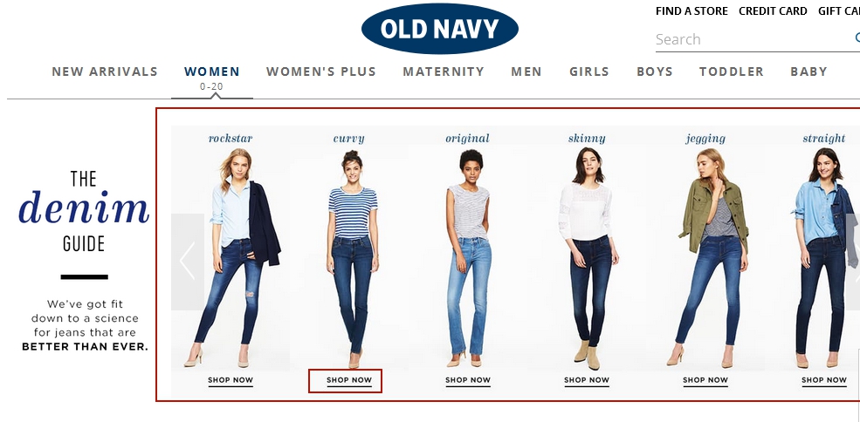Viewport: 860px width, 422px height.
Task: Shop Now under jegging jeans
Action: click(x=705, y=380)
